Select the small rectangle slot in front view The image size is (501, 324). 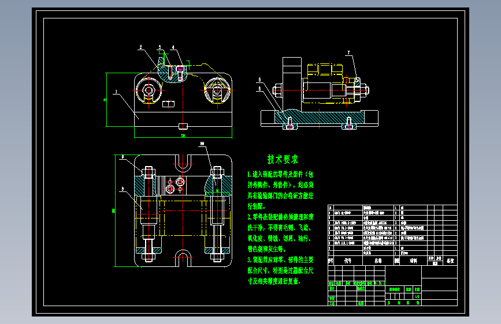168,104
